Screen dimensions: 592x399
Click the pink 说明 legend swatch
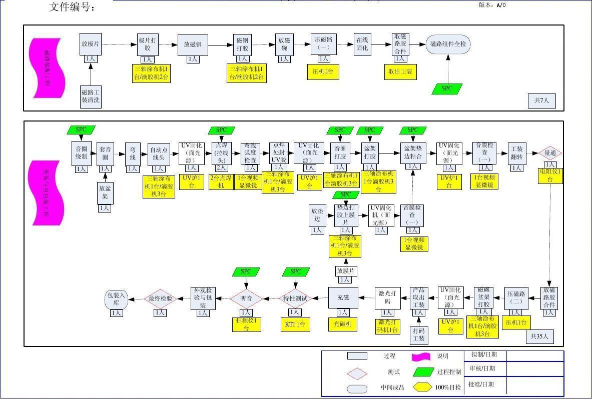click(x=421, y=356)
